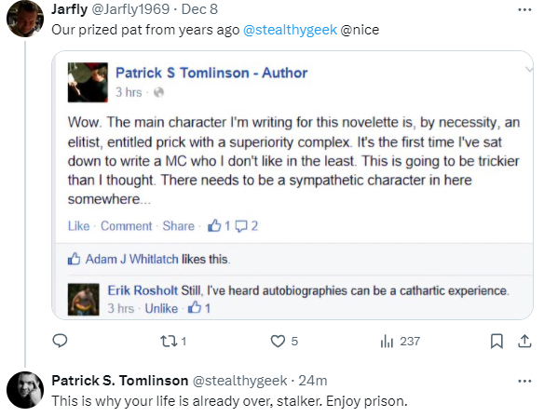Viewport: 544px width, 417px height.
Task: Open Patrick S. Tomlinson's avatar
Action: (25, 390)
